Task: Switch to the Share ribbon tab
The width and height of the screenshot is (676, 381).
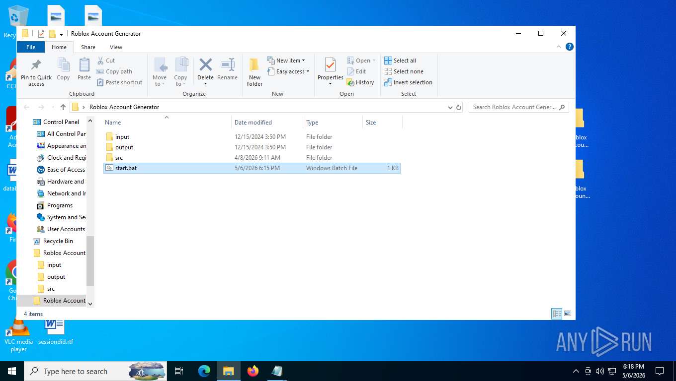Action: coord(88,47)
